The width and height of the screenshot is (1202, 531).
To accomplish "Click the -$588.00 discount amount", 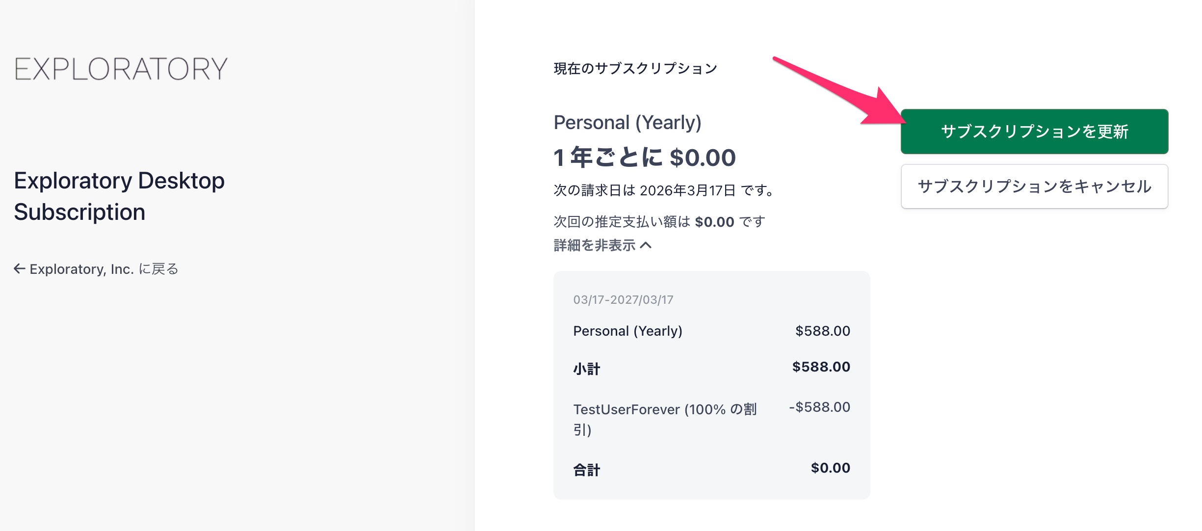I will [x=819, y=407].
